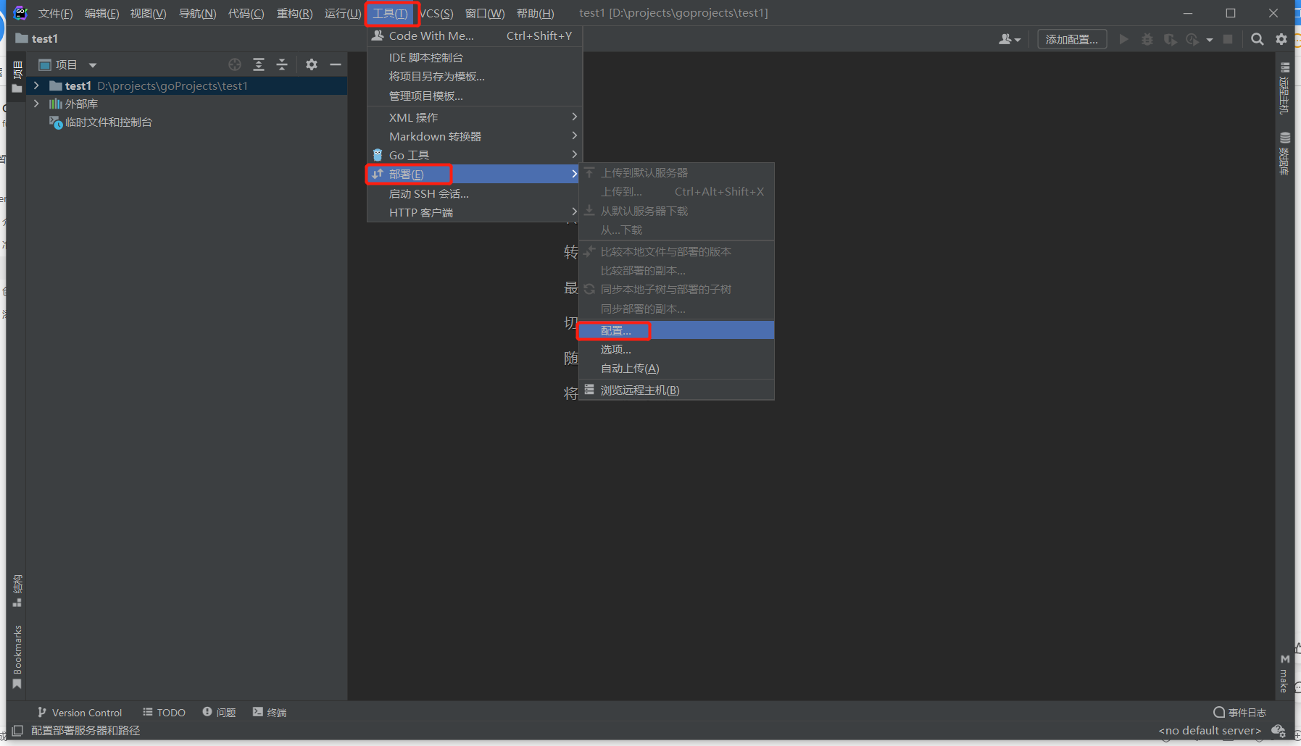Open the 事件日志 event log
Image resolution: width=1301 pixels, height=746 pixels.
point(1240,713)
